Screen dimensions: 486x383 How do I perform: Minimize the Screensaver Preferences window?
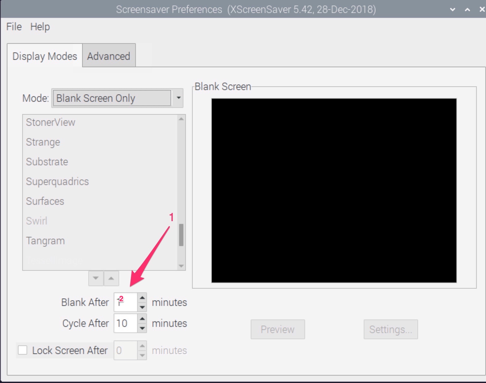[x=453, y=10]
